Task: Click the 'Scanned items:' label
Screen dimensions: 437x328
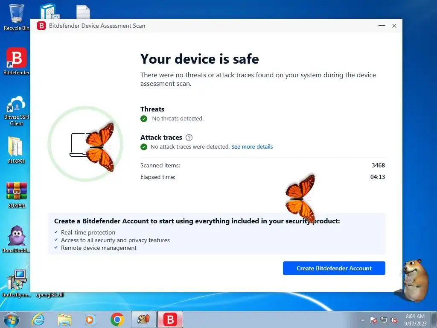Action: pyautogui.click(x=160, y=165)
